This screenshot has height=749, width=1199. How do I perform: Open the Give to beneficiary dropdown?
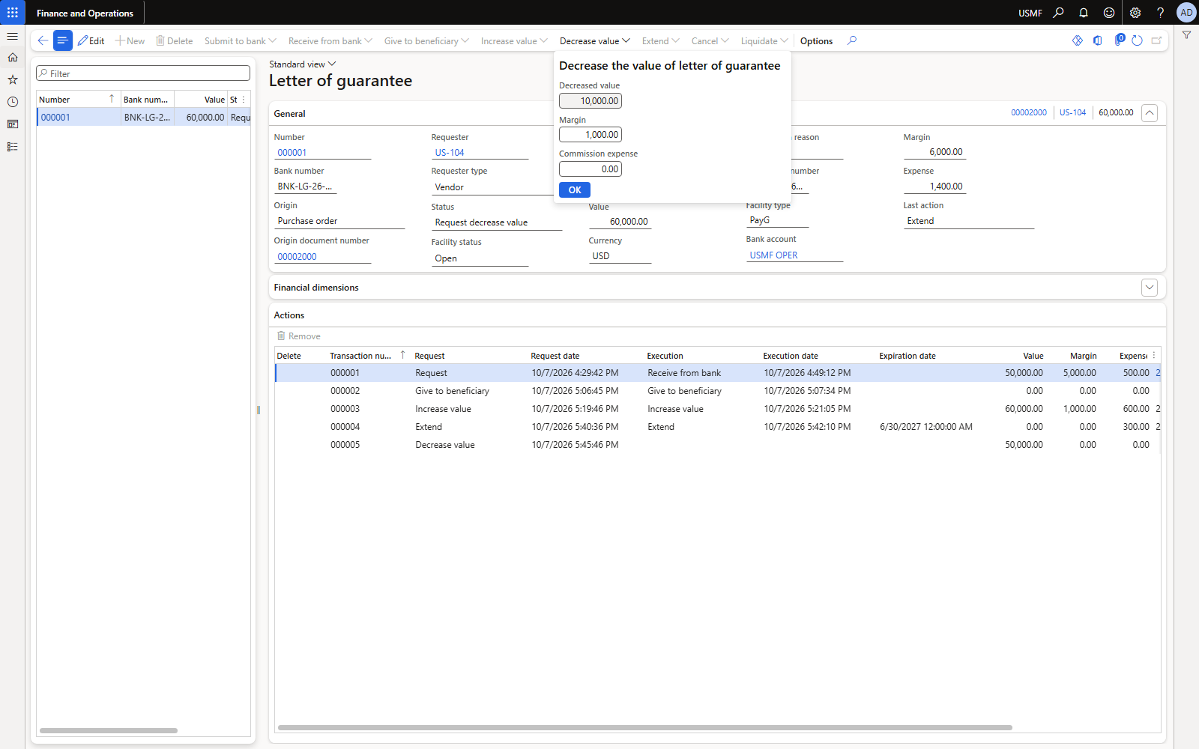point(426,41)
